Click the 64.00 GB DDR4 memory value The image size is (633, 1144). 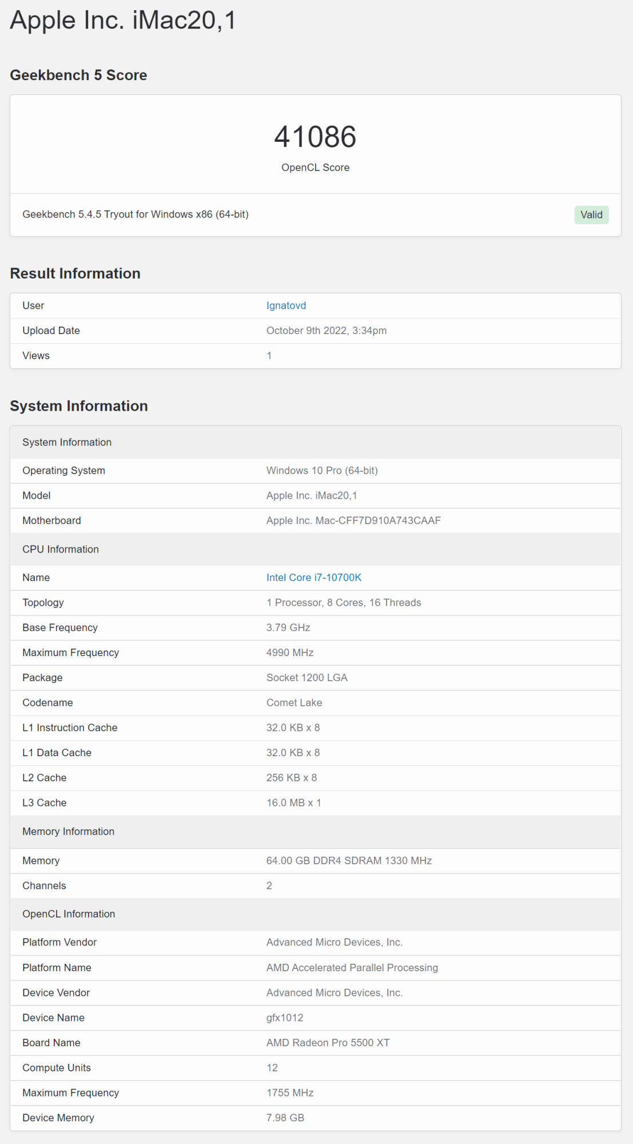click(349, 861)
